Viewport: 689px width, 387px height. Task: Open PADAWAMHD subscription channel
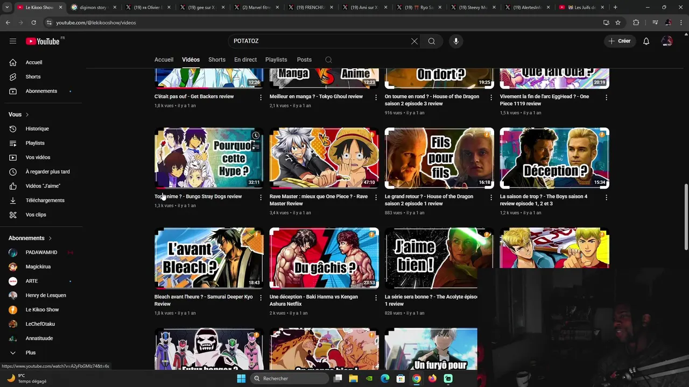43,253
